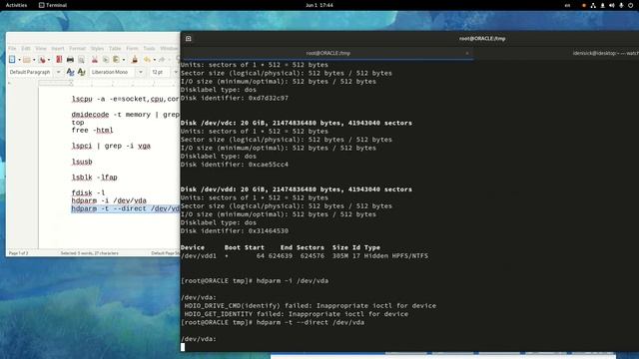Expand the Paste dropdown arrow in Writer
The height and width of the screenshot is (359, 639).
[124, 60]
